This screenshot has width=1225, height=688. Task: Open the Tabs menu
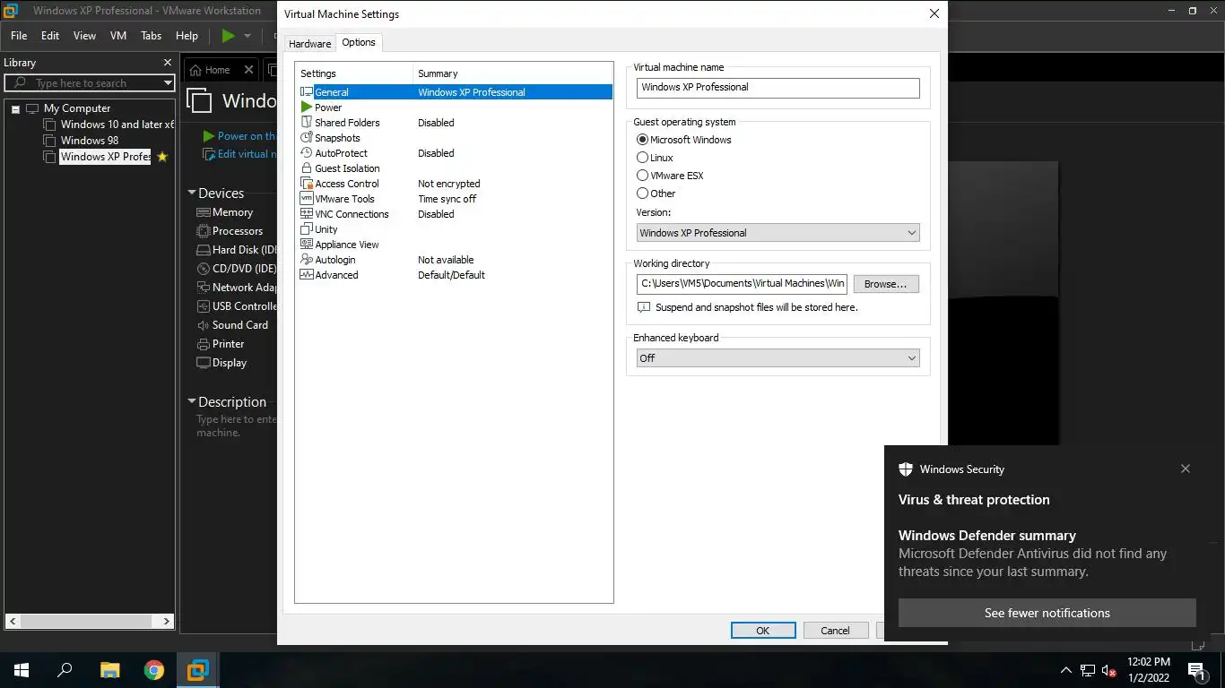151,36
